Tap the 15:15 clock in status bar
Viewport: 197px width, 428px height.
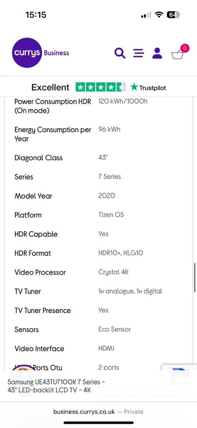[x=36, y=15]
